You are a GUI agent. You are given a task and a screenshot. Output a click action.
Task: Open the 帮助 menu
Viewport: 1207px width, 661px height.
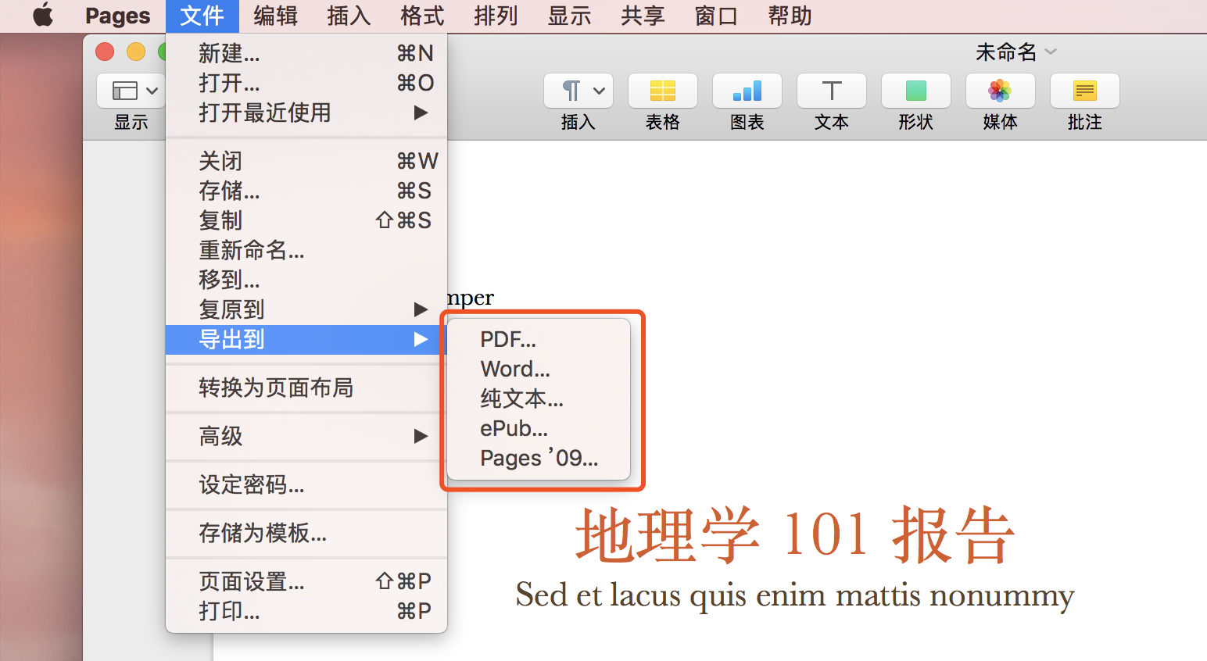click(x=790, y=16)
